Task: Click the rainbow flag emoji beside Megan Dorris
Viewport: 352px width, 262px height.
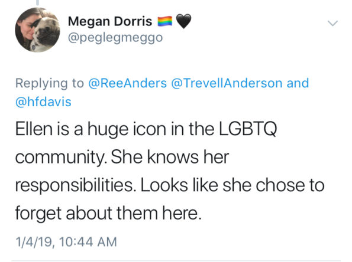Action: click(x=165, y=21)
